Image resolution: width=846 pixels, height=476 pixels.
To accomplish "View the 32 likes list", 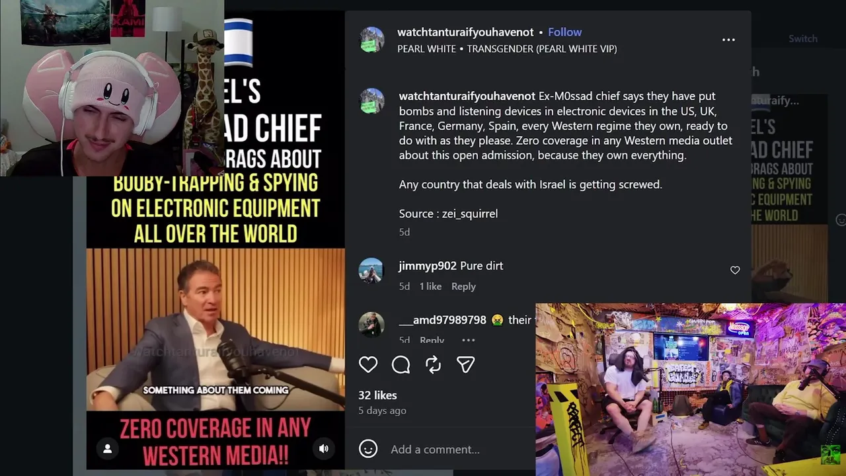I will pyautogui.click(x=377, y=395).
